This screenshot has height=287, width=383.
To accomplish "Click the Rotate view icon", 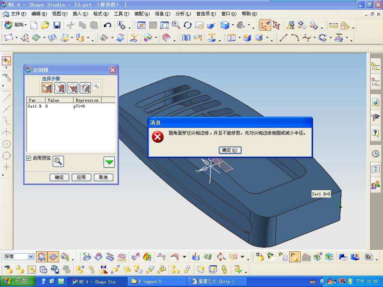I will [x=187, y=25].
